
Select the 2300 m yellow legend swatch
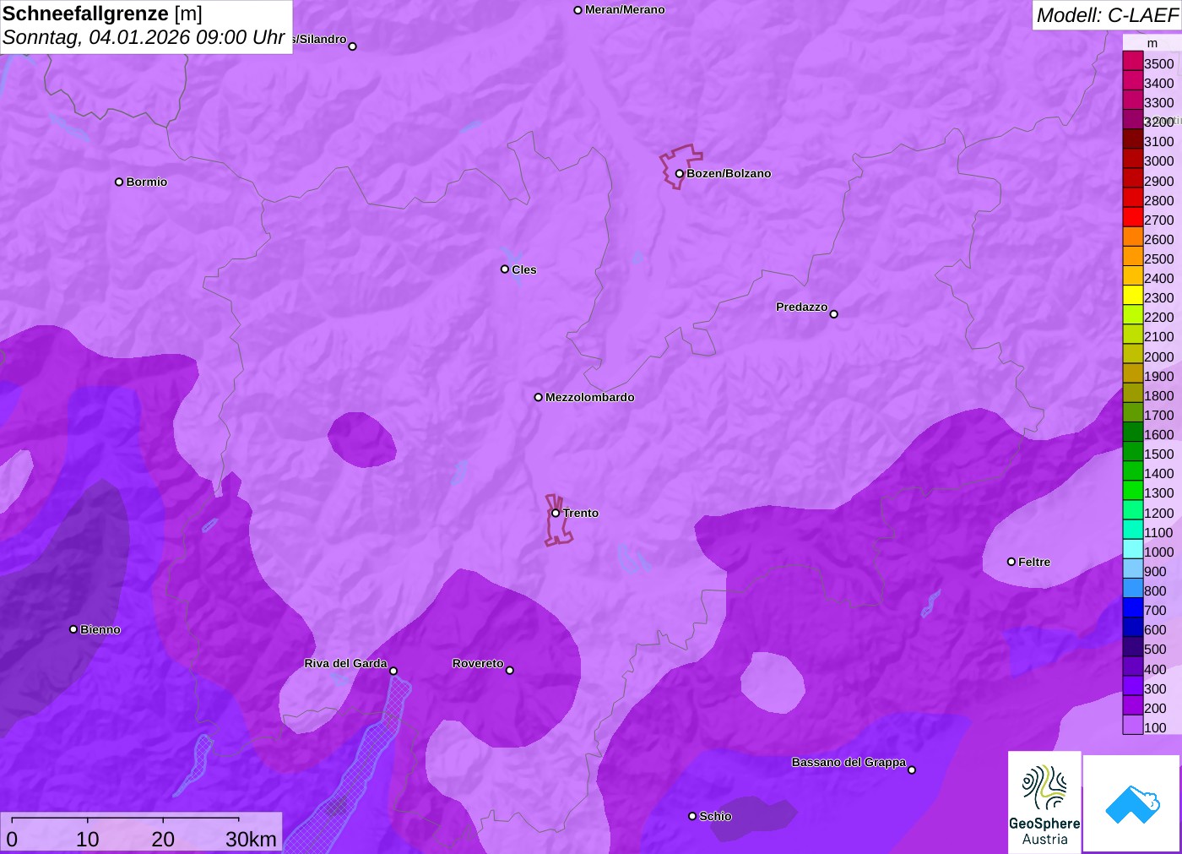click(1133, 296)
